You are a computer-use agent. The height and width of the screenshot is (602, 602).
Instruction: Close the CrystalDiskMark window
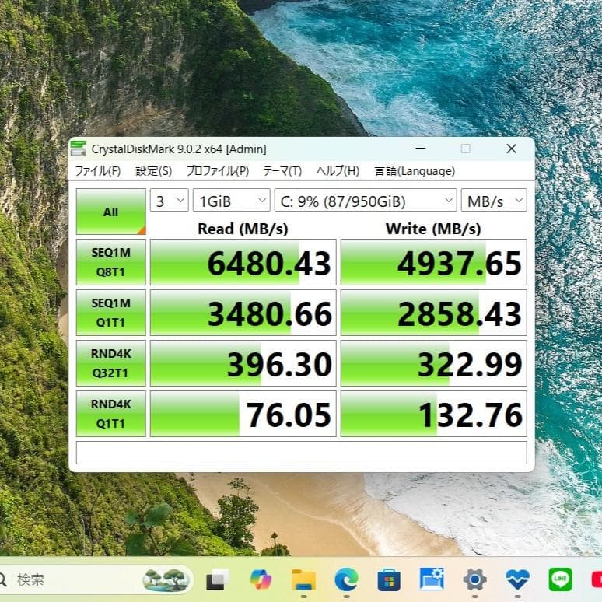512,149
